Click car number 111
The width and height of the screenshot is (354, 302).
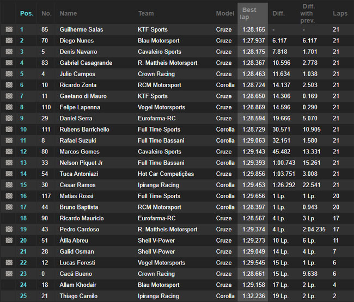click(x=46, y=130)
